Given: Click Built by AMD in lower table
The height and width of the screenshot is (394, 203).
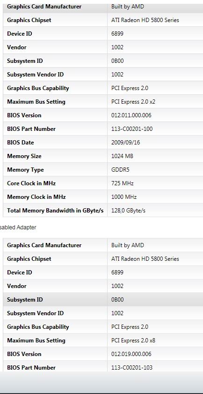Looking at the screenshot, I should [x=128, y=245].
